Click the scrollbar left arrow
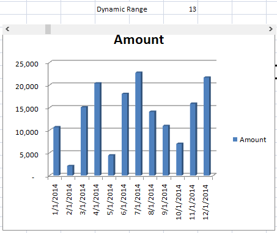The width and height of the screenshot is (277, 233). coord(7,29)
